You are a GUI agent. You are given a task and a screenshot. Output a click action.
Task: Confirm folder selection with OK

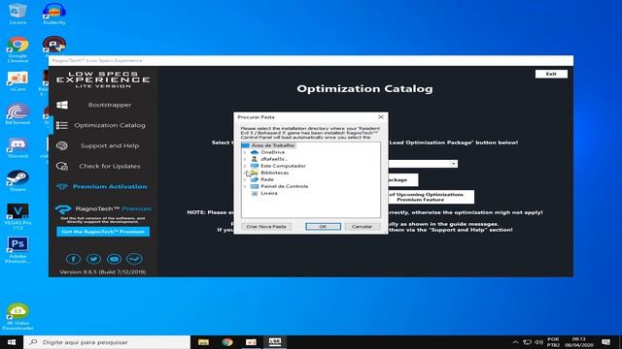point(323,227)
